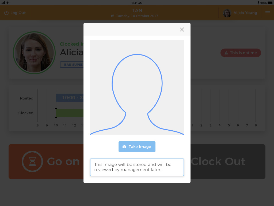Viewport: 274px width, 206px height.
Task: Open the hamburger menu in header
Action: click(267, 13)
